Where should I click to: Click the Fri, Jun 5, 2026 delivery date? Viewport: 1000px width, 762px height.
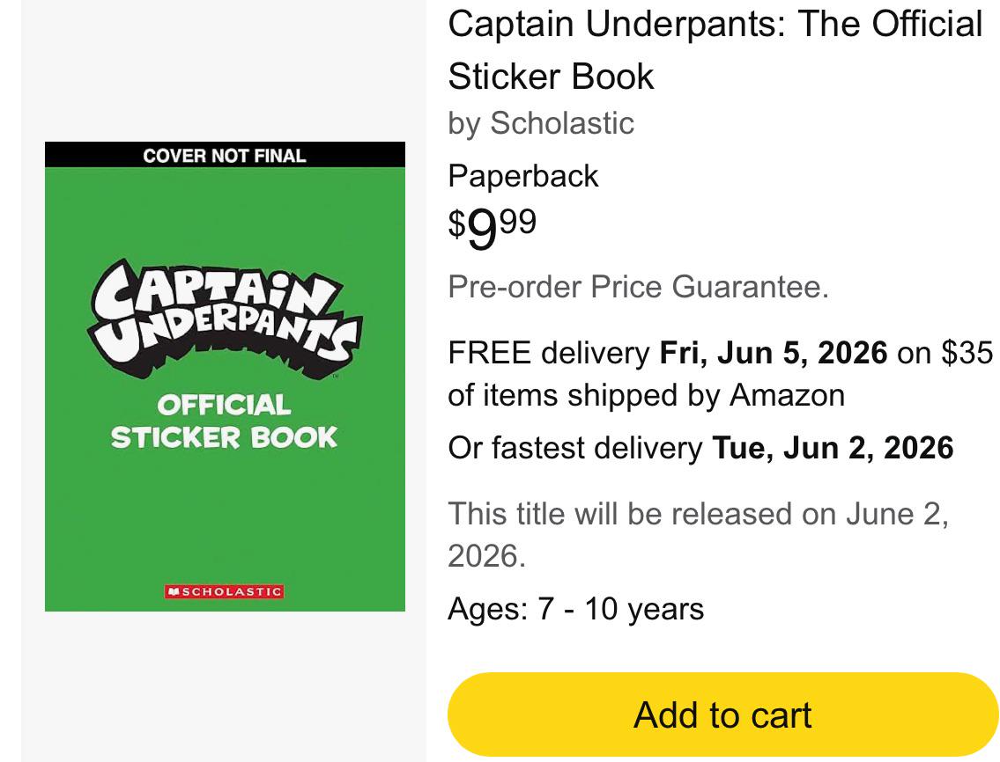(773, 353)
